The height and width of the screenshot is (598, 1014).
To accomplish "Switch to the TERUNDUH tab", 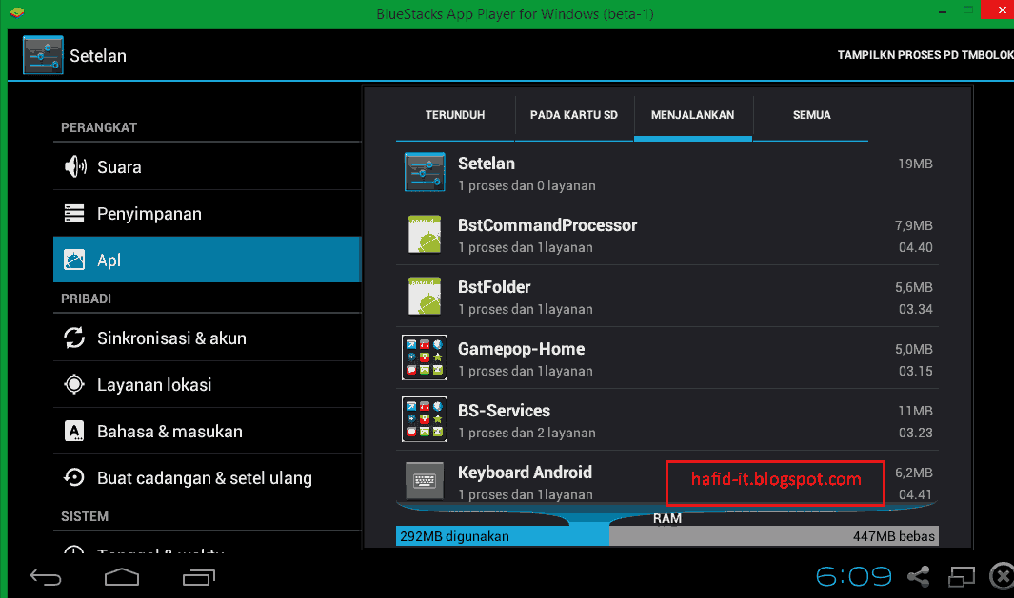I will 455,116.
